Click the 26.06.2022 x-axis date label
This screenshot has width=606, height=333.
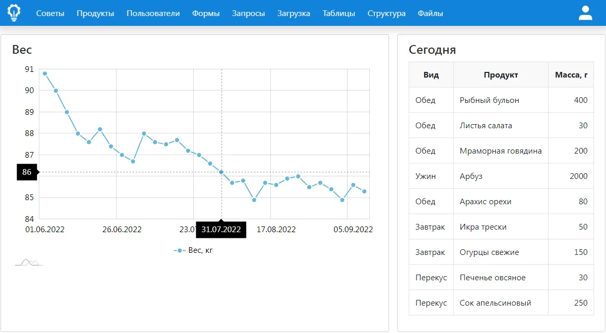click(x=122, y=230)
